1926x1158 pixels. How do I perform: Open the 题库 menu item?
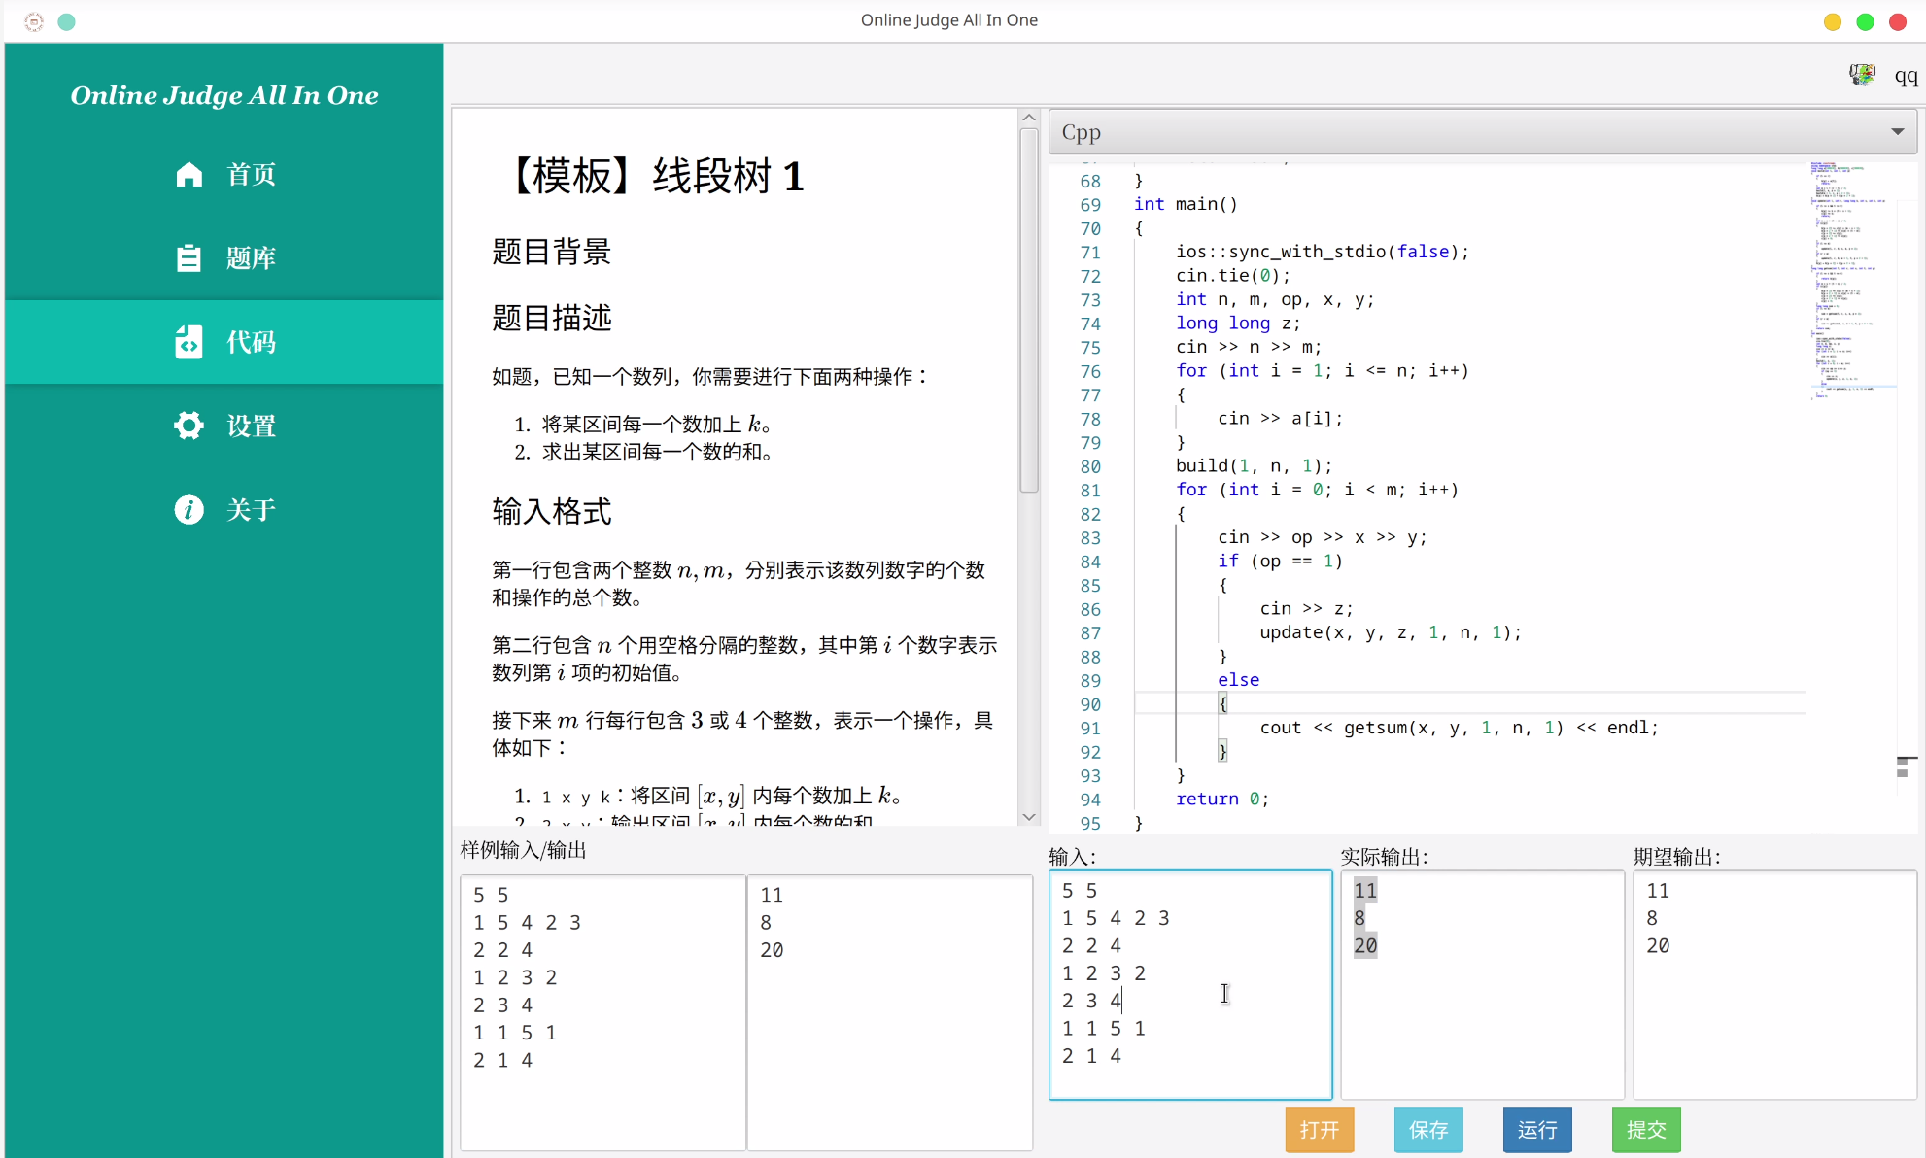(x=251, y=257)
